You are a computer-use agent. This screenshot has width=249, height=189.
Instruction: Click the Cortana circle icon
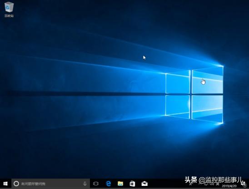16,184
